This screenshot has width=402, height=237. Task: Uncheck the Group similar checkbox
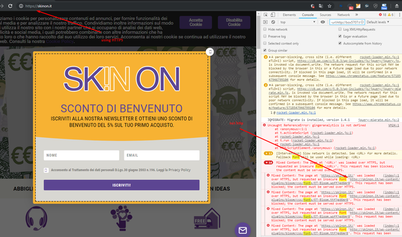265,50
